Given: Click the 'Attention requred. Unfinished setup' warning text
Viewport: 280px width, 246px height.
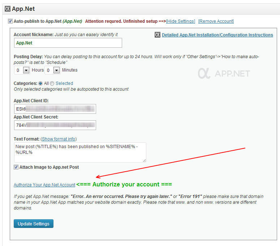Looking at the screenshot, I should pyautogui.click(x=125, y=21).
